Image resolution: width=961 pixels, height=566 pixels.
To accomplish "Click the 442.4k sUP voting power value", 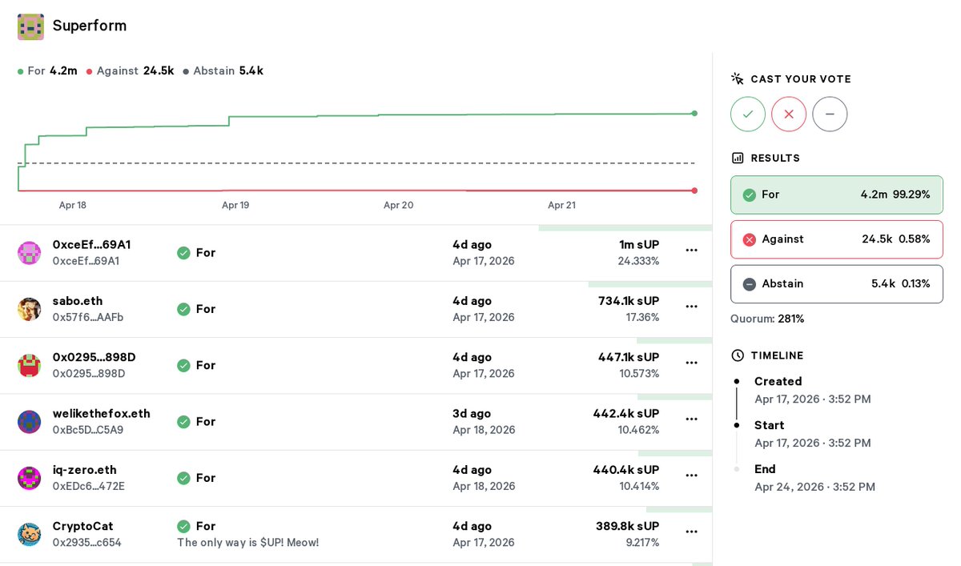I will pyautogui.click(x=627, y=414).
